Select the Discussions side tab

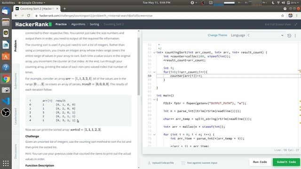coord(16,151)
